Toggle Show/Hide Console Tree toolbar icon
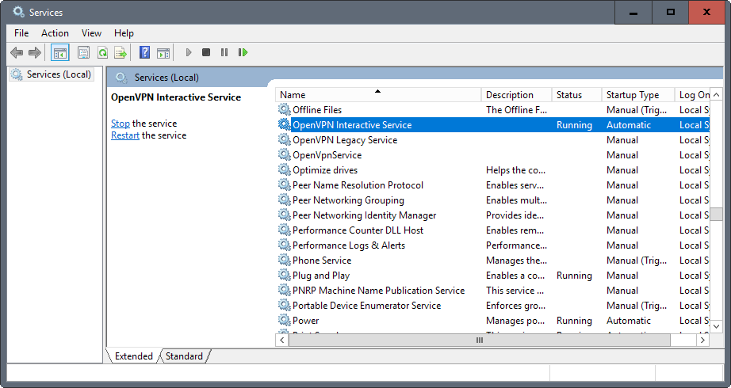 click(60, 52)
